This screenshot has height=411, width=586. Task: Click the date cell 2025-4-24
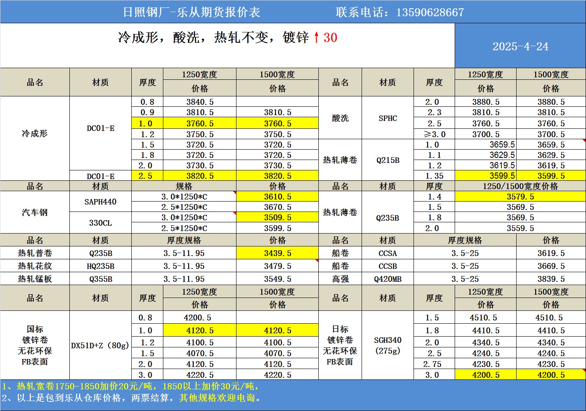pos(520,46)
